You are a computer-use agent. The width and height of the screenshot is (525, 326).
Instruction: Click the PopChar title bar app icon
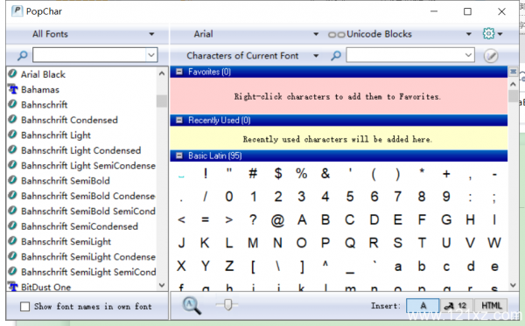17,11
